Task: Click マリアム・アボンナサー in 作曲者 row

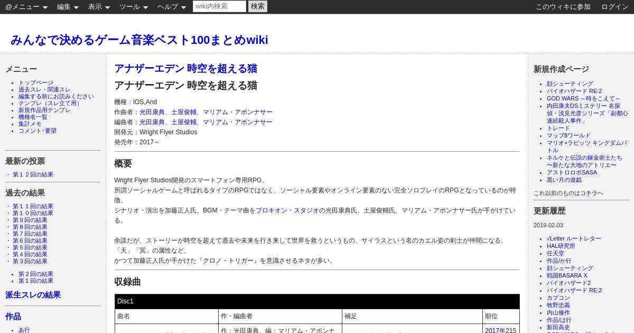Action: coord(238,112)
